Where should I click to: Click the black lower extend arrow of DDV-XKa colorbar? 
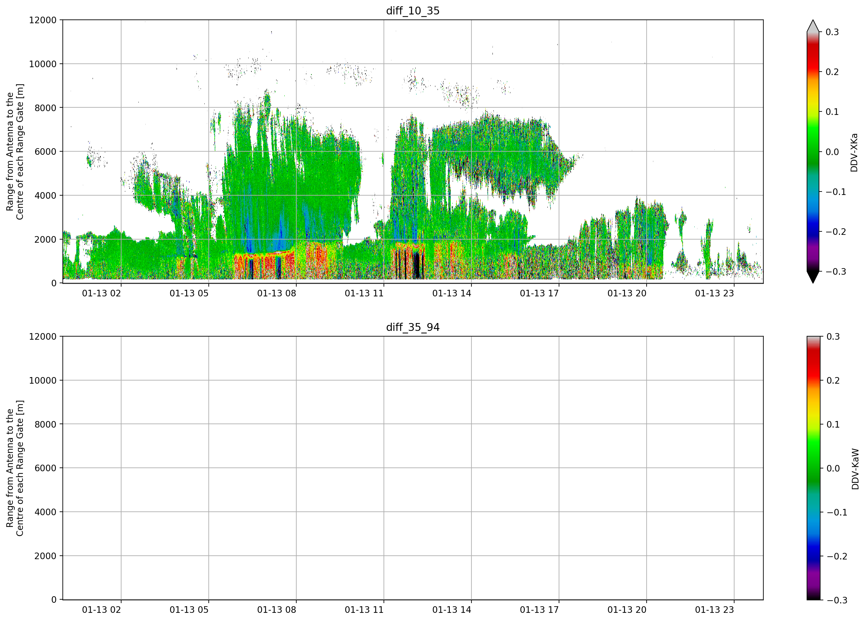[813, 277]
